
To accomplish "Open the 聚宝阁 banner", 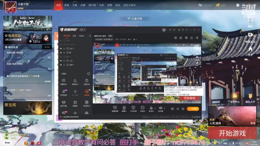I will tap(28, 108).
